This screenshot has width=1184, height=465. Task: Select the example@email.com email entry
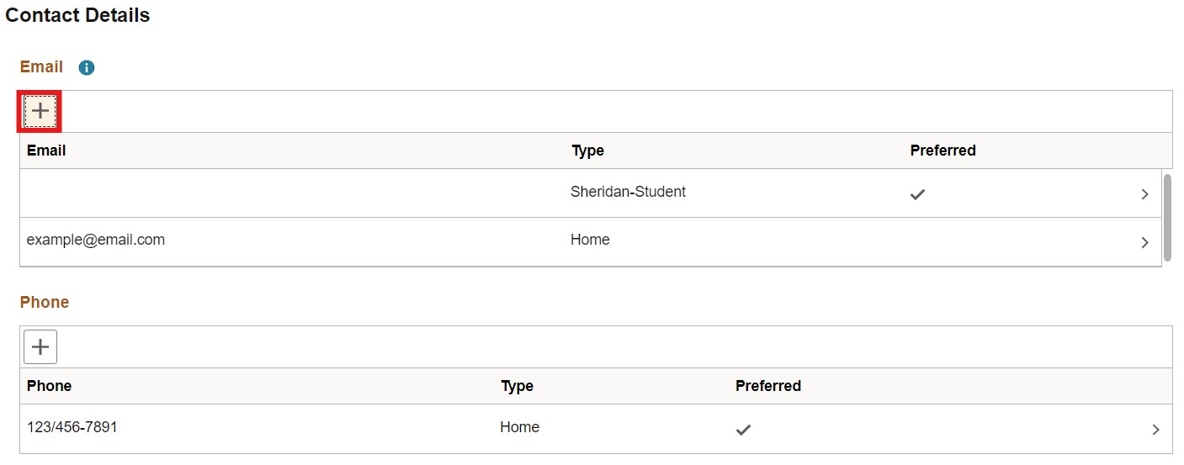(96, 240)
